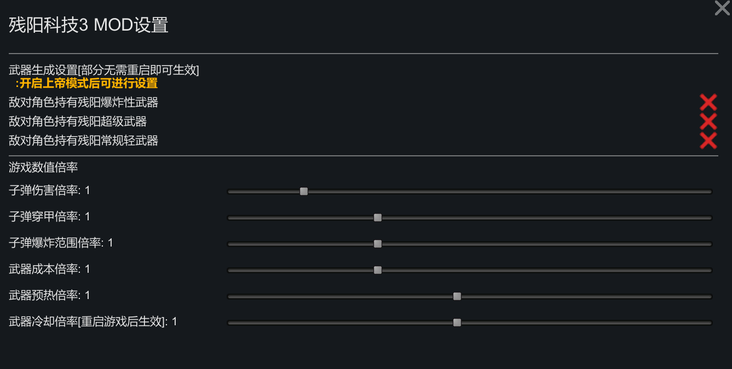The image size is (732, 369).
Task: Click the 武器冷却倍率 slider handle
Action: (x=457, y=323)
